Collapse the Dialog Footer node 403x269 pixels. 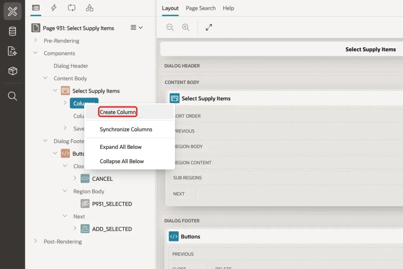coord(45,141)
